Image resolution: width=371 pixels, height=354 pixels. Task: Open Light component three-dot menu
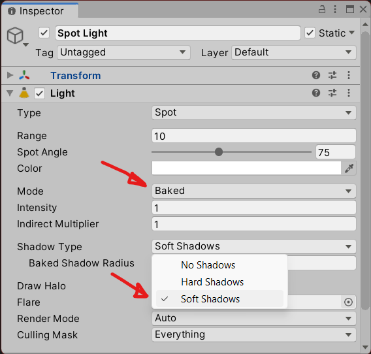pos(349,93)
